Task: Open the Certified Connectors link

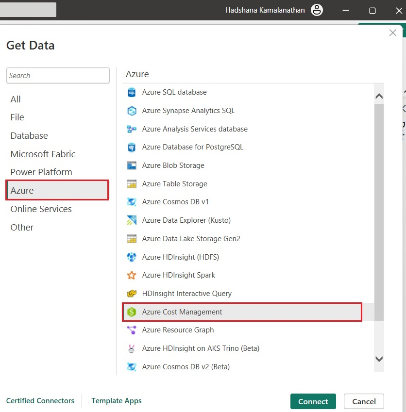Action: (x=40, y=401)
